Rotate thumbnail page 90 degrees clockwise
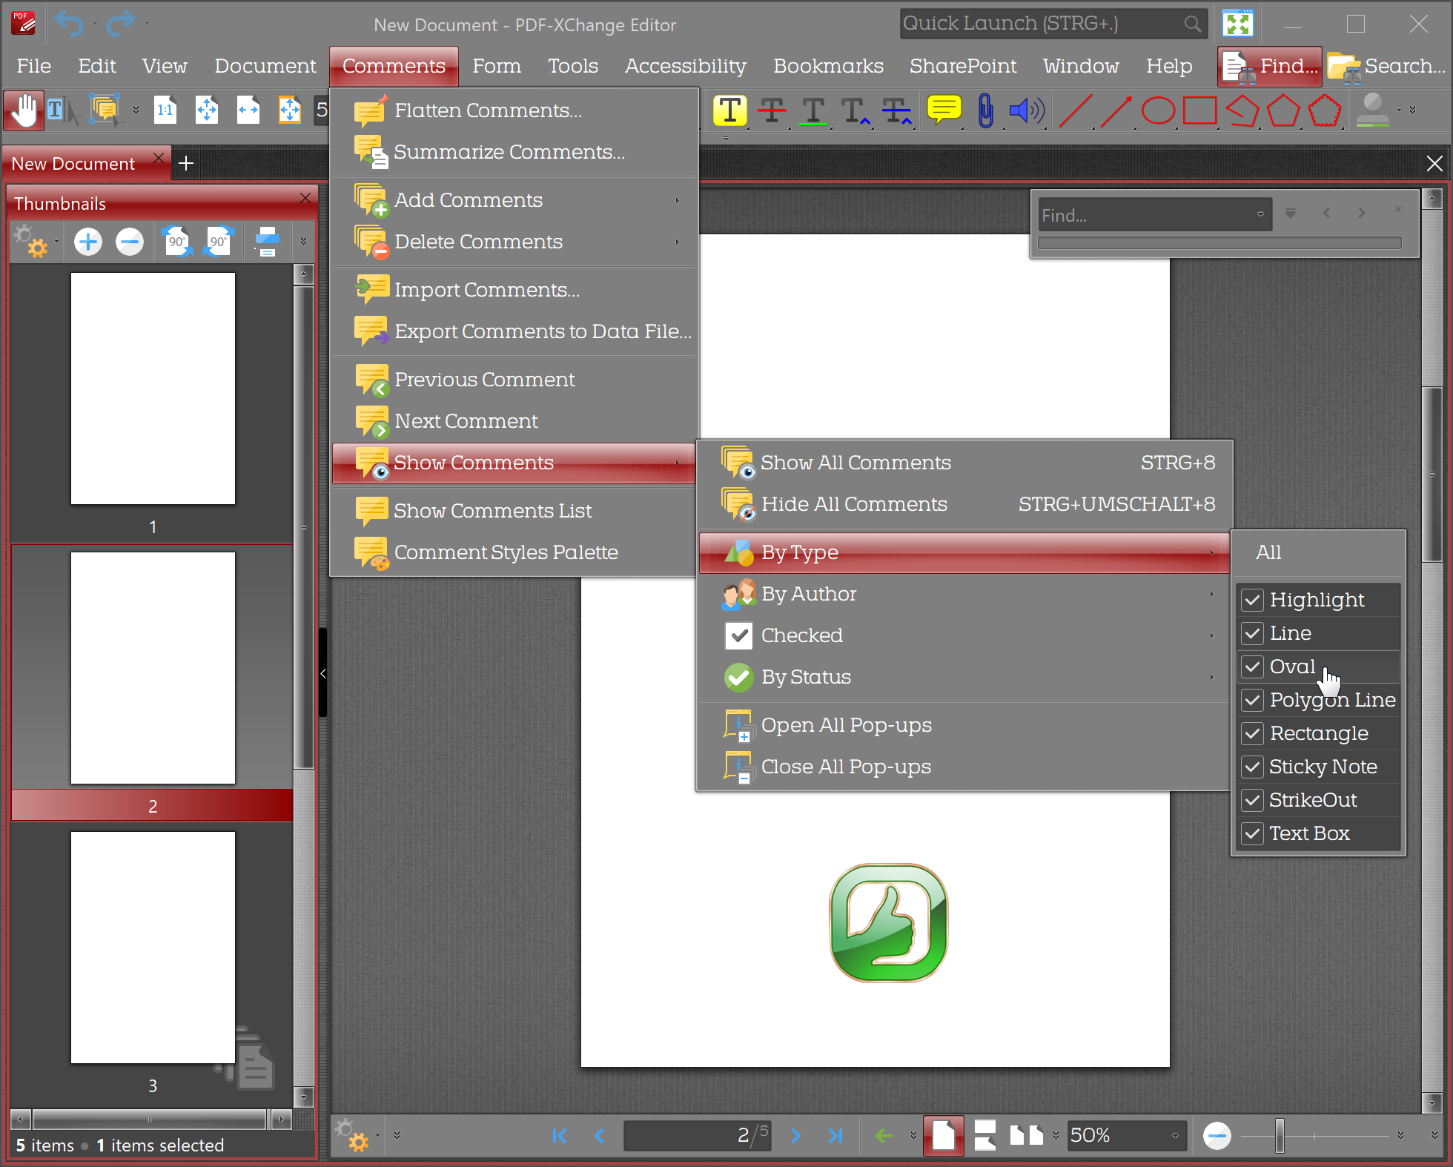The height and width of the screenshot is (1167, 1453). pos(219,241)
